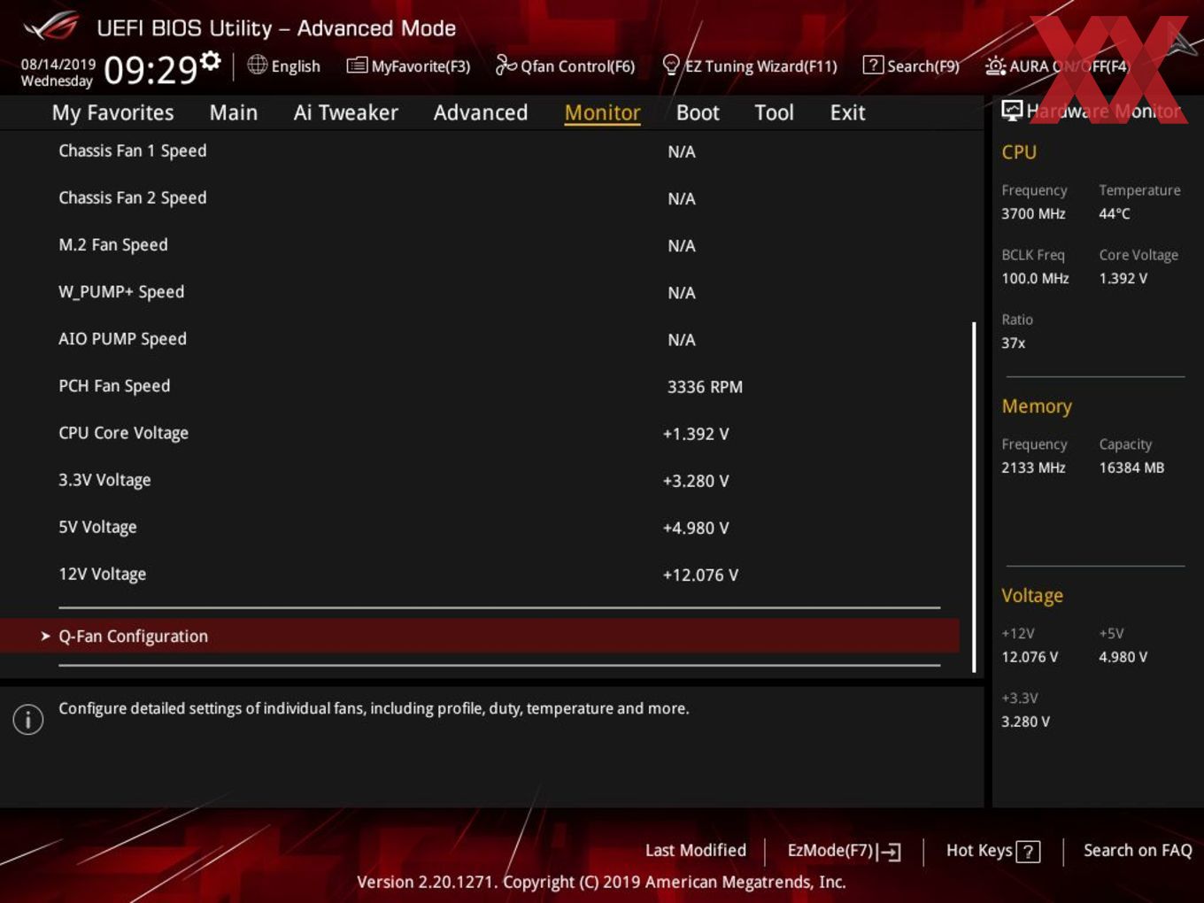The width and height of the screenshot is (1204, 903).
Task: Select the CPU Core Voltage row
Action: tap(479, 433)
